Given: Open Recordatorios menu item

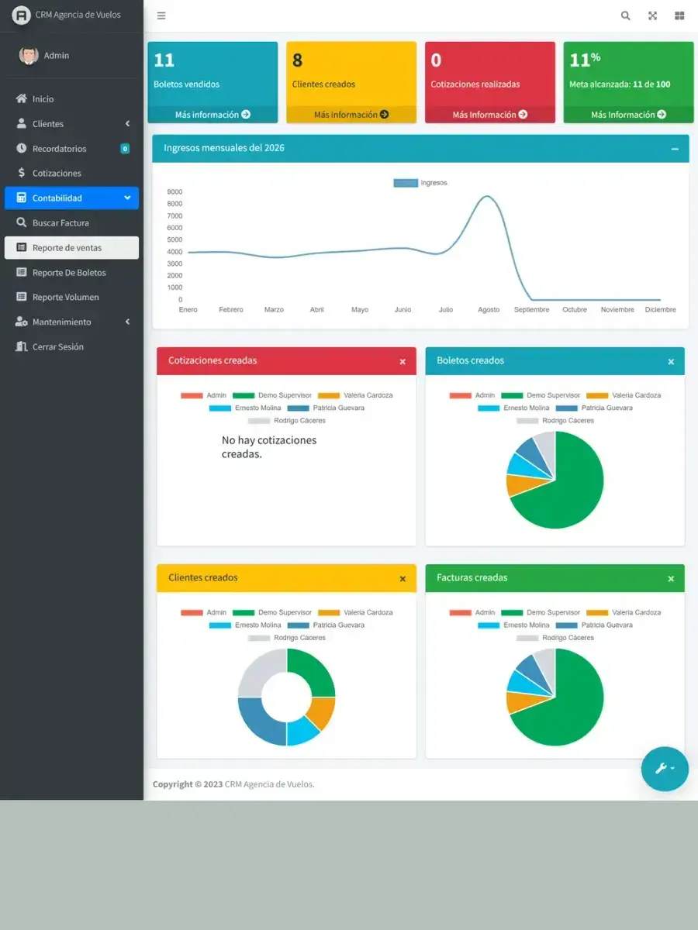Looking at the screenshot, I should click(x=71, y=148).
